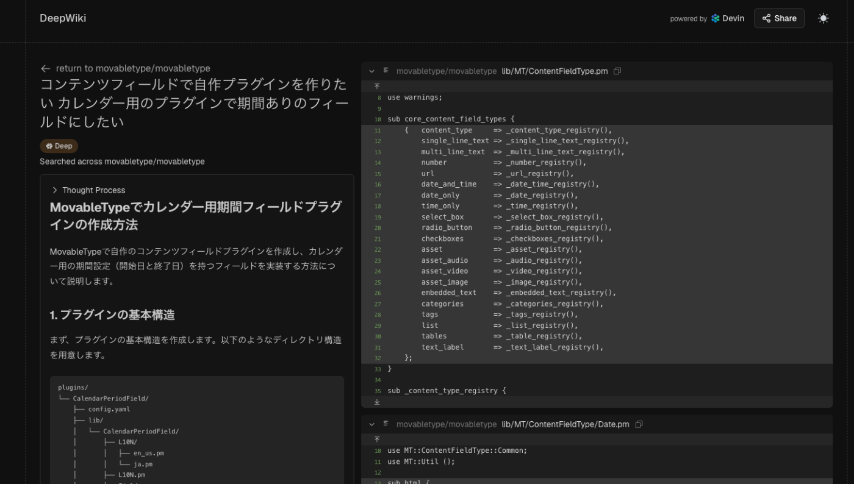
Task: Open lib/MT/ContentFieldType.pm file path
Action: [x=554, y=71]
